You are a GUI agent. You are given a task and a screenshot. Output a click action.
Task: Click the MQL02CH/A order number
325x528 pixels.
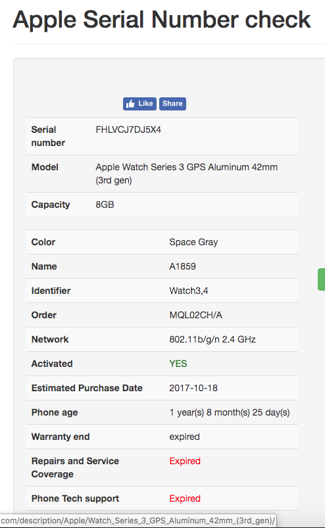click(x=195, y=315)
